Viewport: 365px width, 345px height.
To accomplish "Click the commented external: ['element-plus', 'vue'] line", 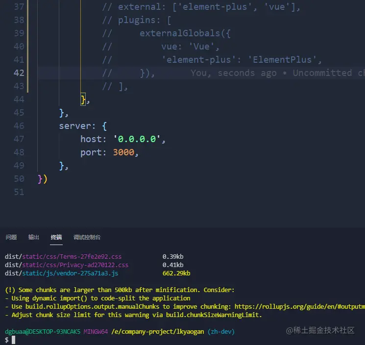I will pos(201,6).
